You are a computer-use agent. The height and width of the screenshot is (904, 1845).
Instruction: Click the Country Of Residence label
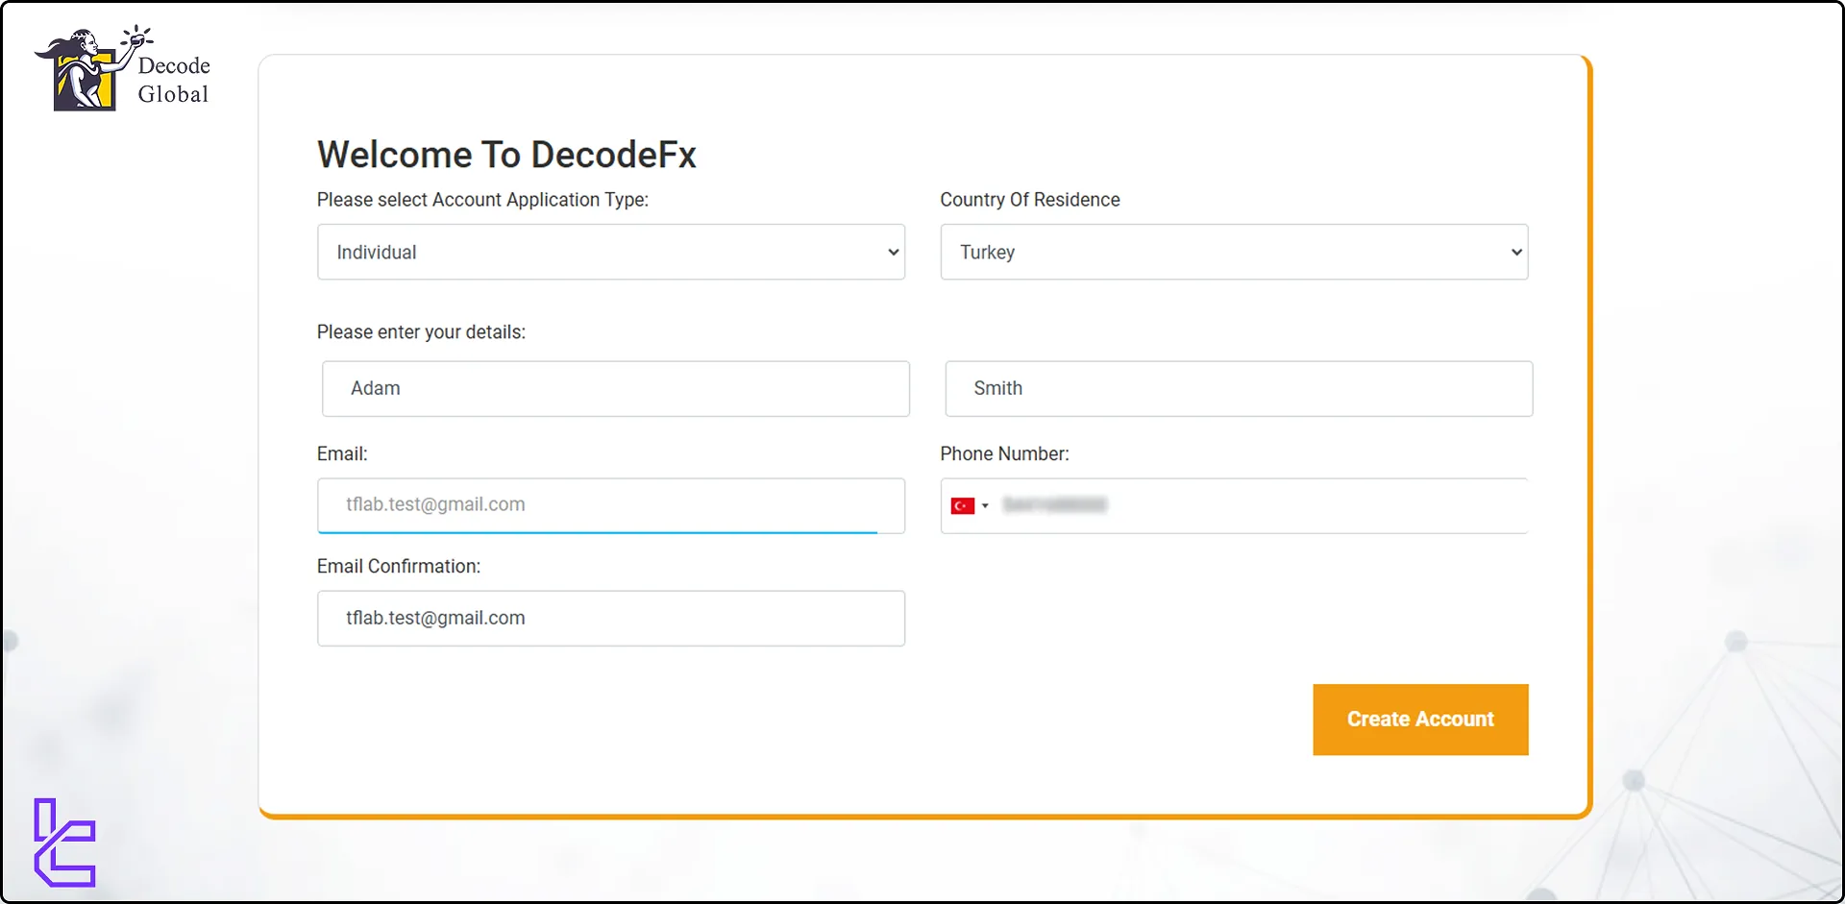pyautogui.click(x=1030, y=200)
